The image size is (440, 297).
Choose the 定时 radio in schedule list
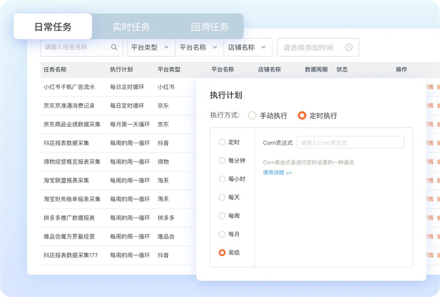222,143
